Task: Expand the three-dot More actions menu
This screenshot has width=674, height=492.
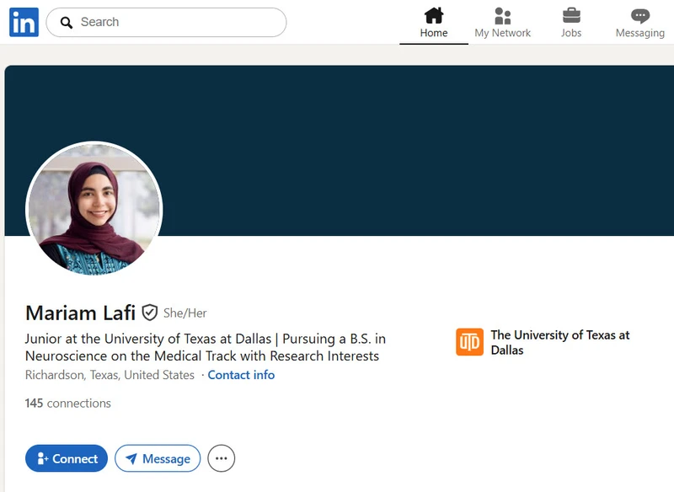Action: click(222, 458)
